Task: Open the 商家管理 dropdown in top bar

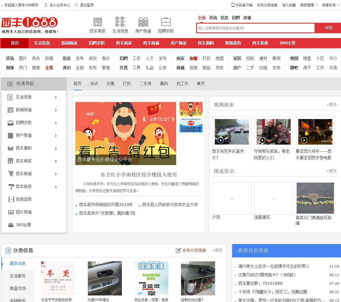Action: tap(309, 5)
